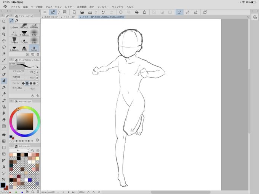Select the Move layer tool
Viewport: 259px width, 194px height.
point(4,41)
